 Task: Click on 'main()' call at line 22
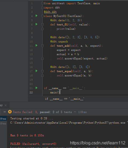coord(55,92)
